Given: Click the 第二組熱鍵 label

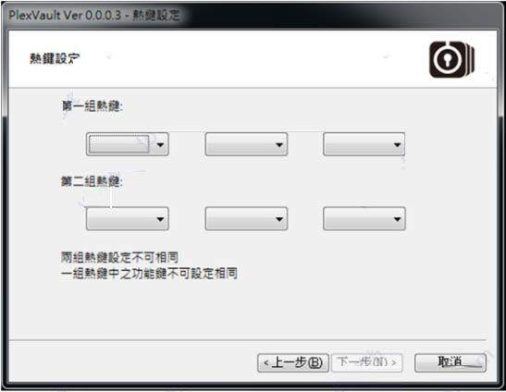Looking at the screenshot, I should click(x=92, y=181).
